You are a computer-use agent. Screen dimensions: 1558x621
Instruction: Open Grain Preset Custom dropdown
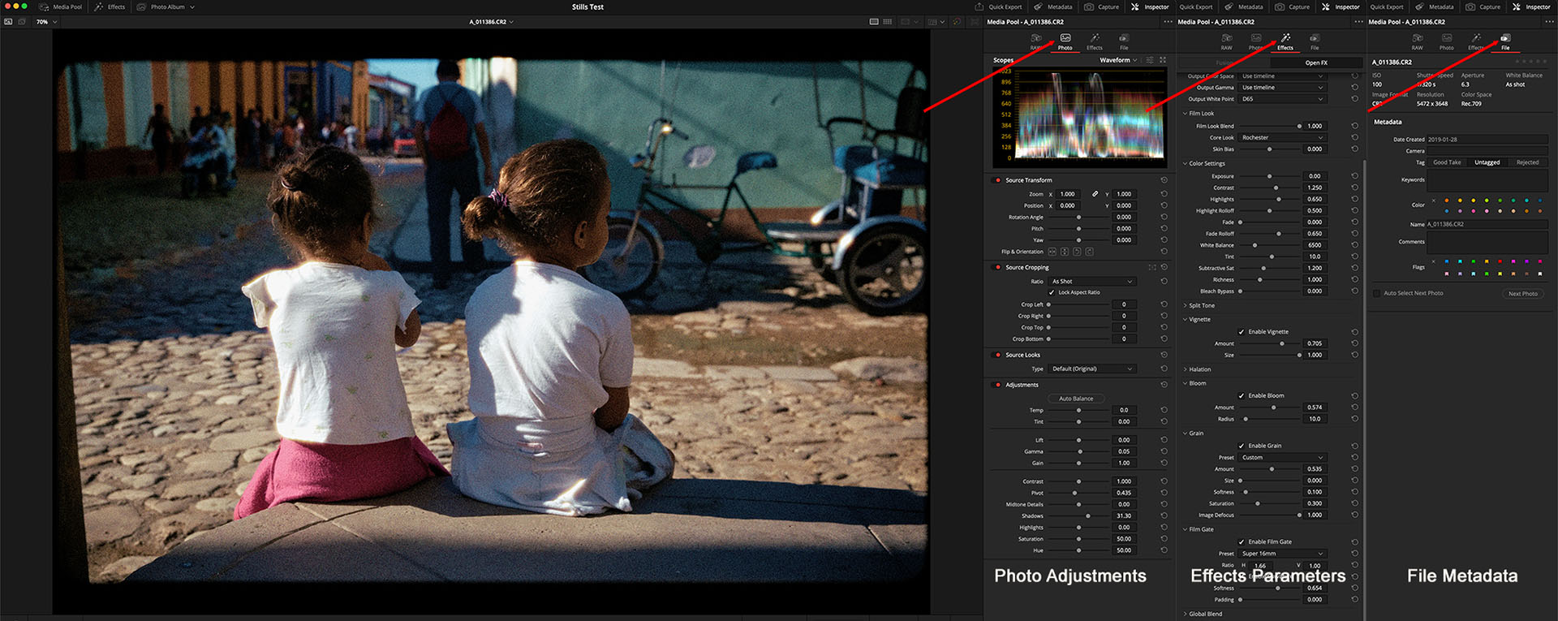point(1283,458)
